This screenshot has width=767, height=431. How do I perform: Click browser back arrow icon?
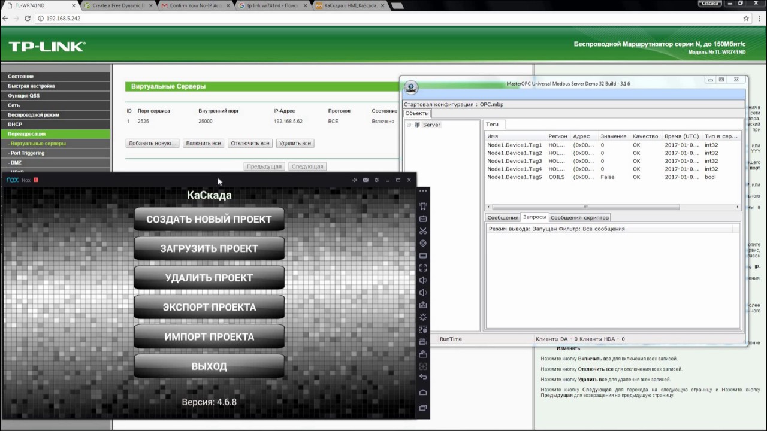(x=5, y=19)
